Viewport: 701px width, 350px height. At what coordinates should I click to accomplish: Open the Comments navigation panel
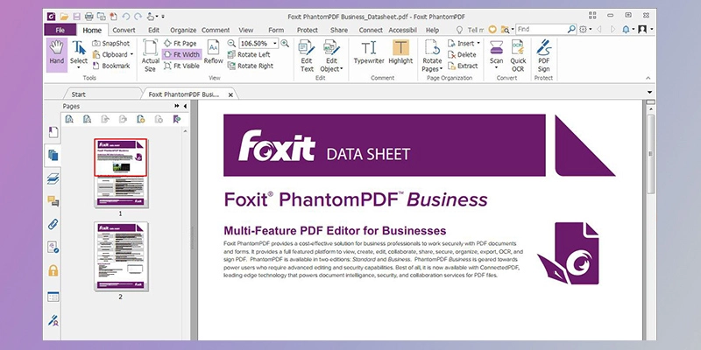click(53, 201)
